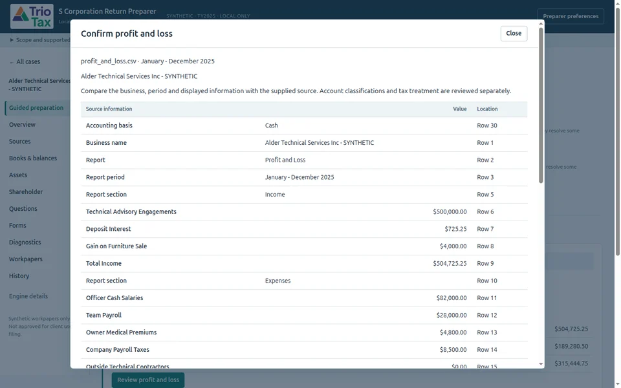Screen dimensions: 621x388
Task: Click the $8,500.00 value
Action: [x=453, y=350]
